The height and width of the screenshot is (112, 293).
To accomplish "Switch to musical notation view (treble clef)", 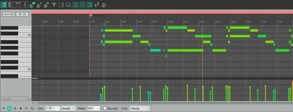I will [x=25, y=5].
